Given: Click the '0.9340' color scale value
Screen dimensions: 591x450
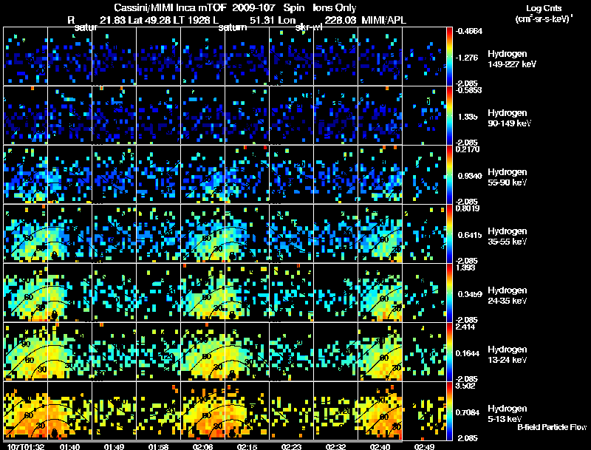Looking at the screenshot, I should [470, 176].
